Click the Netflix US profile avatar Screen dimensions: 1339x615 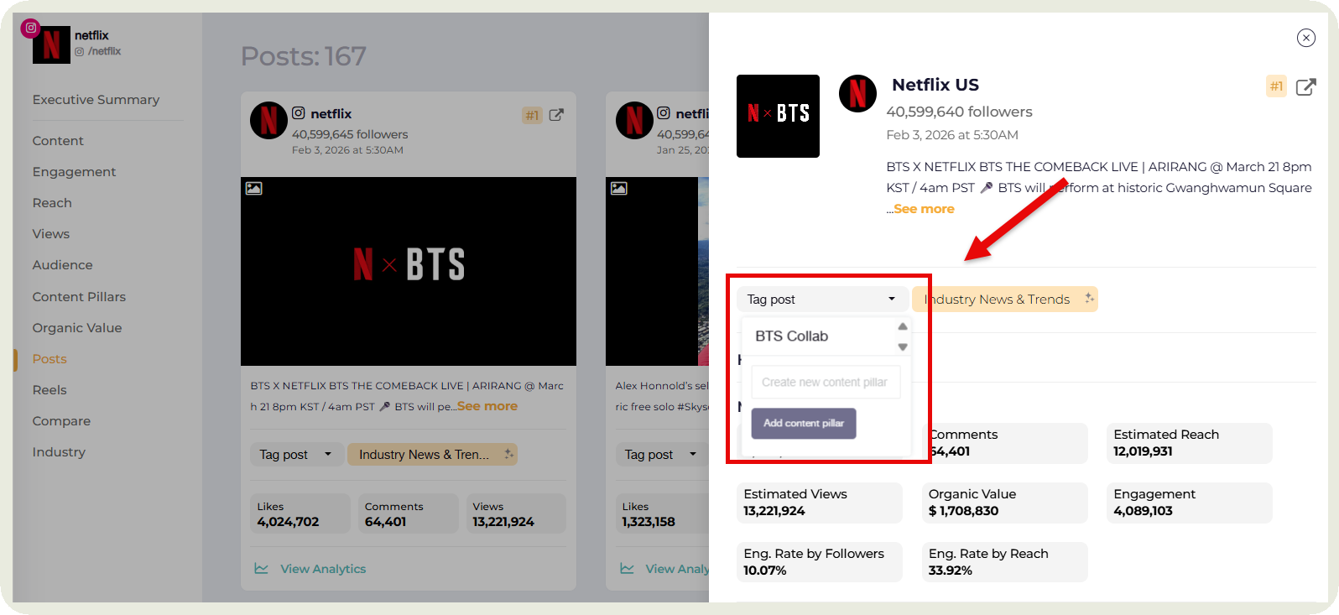coord(857,93)
